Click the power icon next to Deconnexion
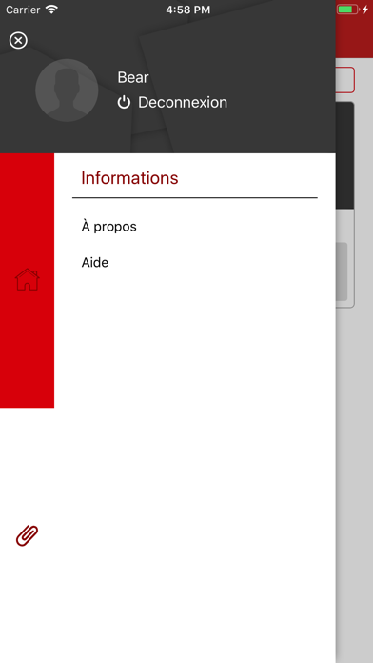 tap(124, 102)
